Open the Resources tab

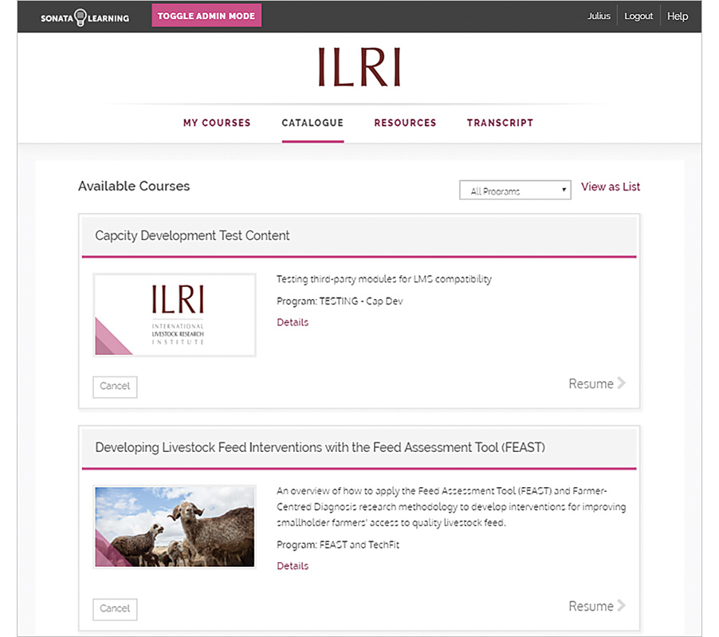click(405, 123)
